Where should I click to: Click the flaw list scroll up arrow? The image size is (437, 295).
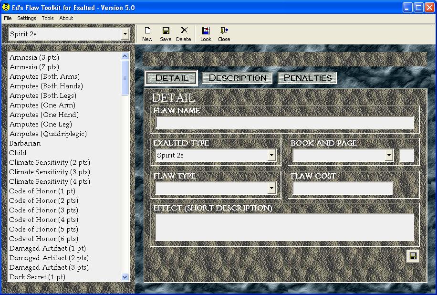[x=125, y=56]
